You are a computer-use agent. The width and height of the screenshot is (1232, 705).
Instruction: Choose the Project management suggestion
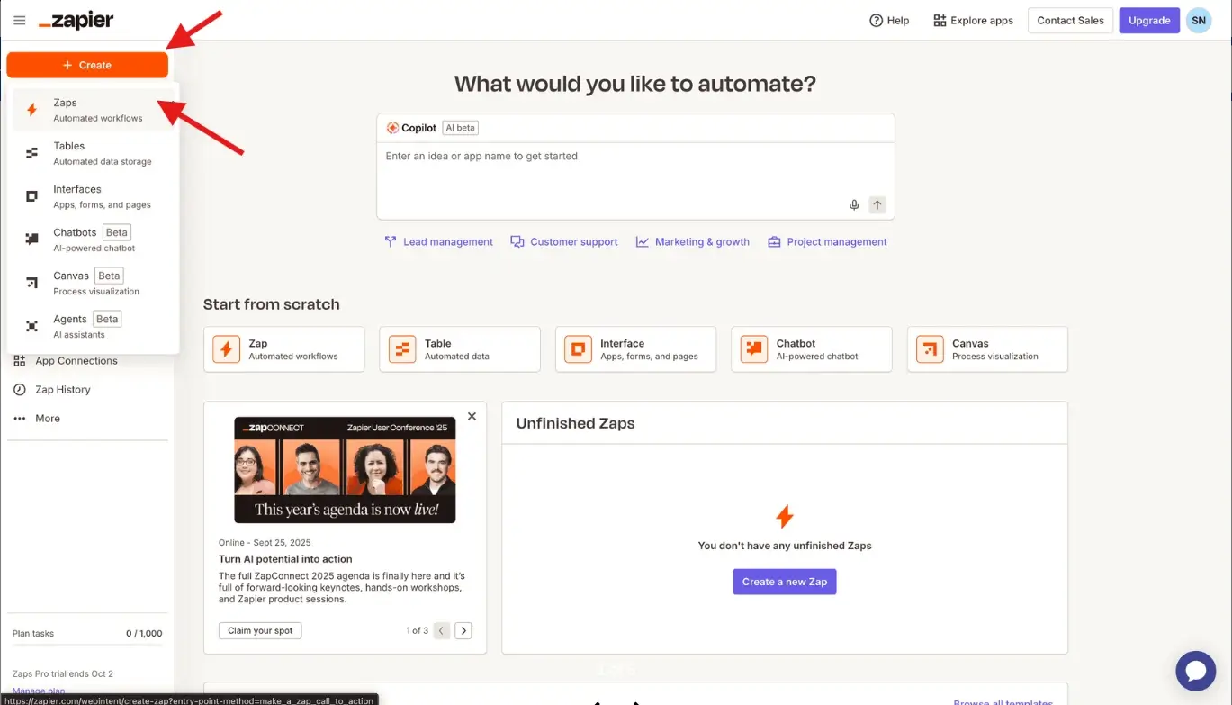[827, 242]
